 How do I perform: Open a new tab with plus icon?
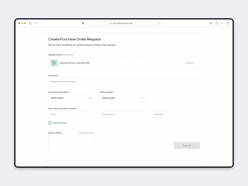222,23
